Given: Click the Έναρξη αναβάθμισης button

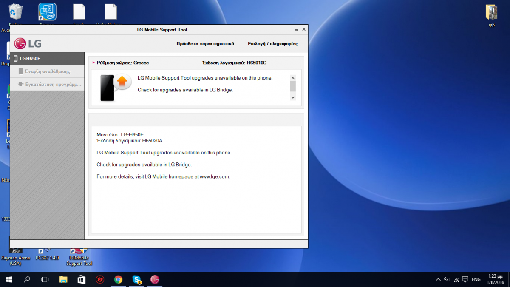Looking at the screenshot, I should click(47, 71).
